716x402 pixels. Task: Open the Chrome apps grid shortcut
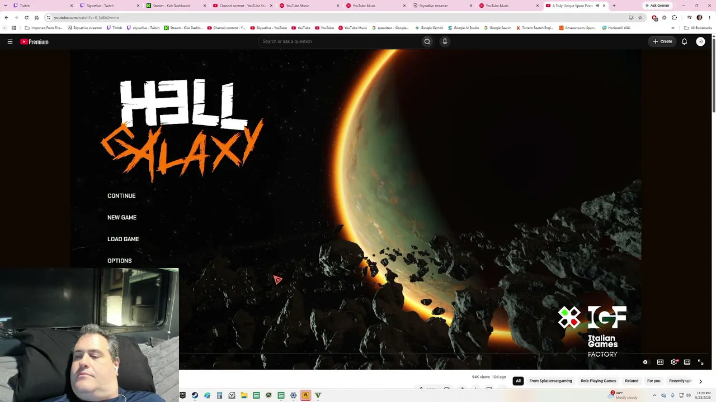[x=13, y=28]
